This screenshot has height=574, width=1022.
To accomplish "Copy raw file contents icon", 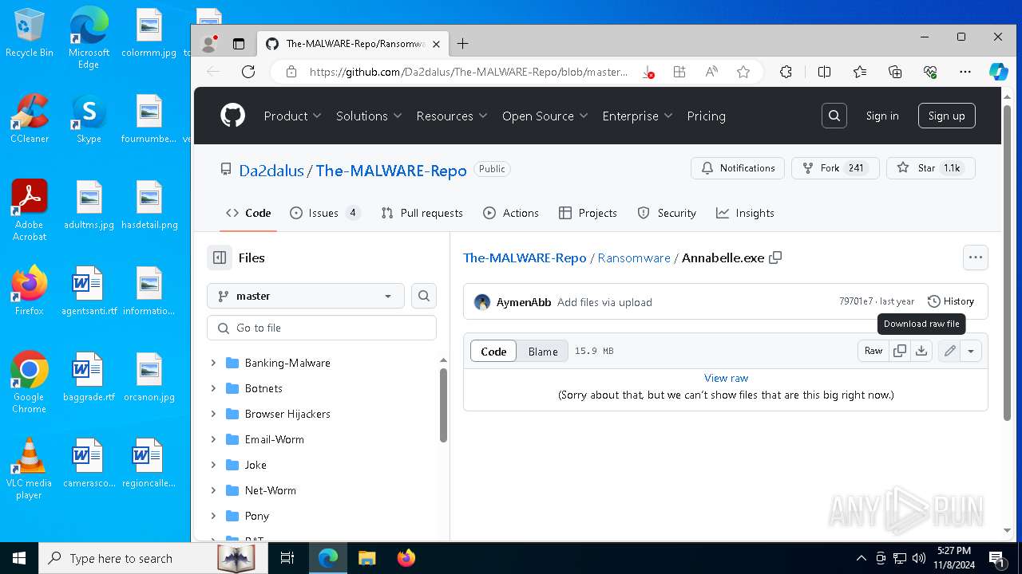I will 900,351.
